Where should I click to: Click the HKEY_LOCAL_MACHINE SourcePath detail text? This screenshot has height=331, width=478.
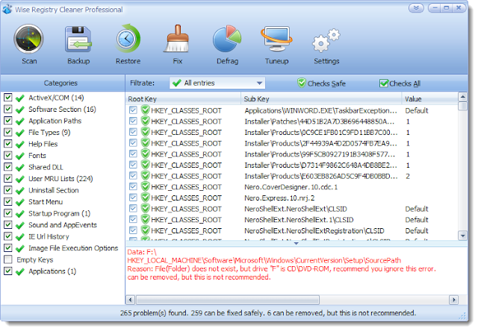click(264, 260)
